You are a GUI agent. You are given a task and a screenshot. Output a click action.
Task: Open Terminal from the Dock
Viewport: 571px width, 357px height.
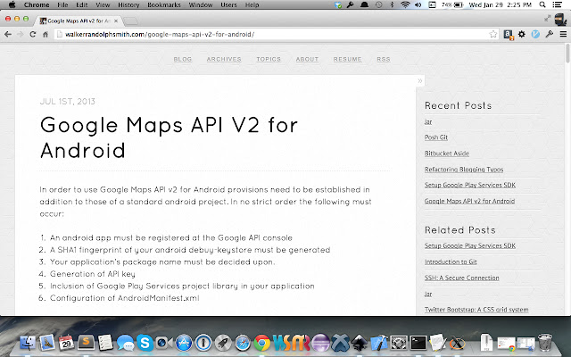point(418,343)
